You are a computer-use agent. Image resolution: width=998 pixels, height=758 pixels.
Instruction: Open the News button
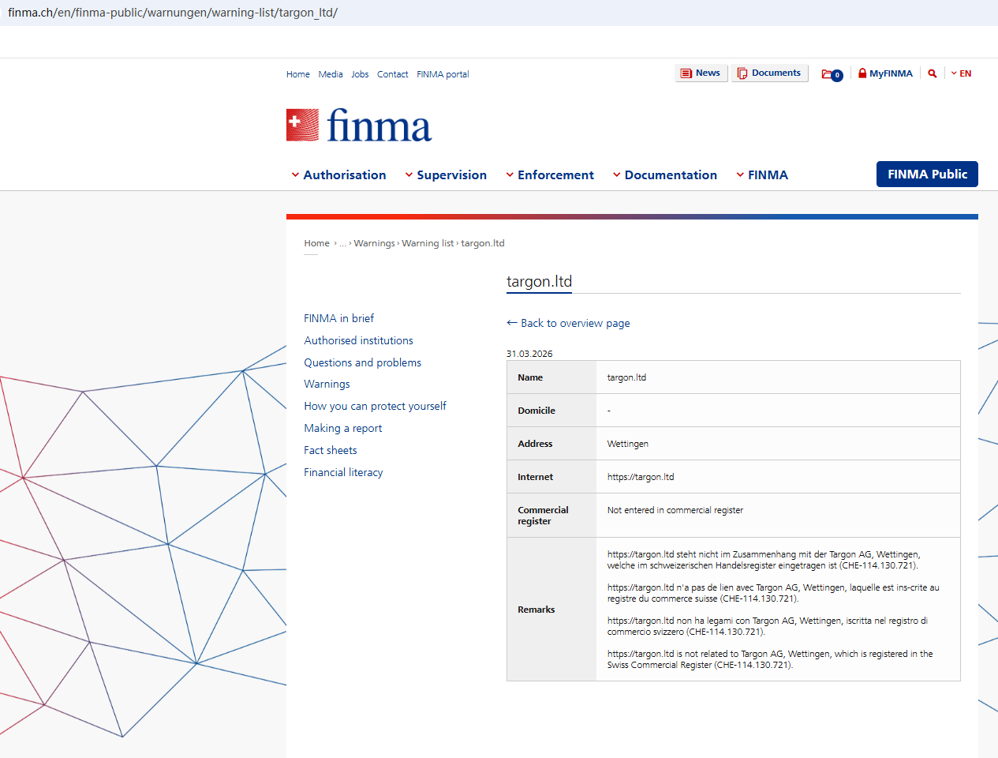click(x=701, y=73)
